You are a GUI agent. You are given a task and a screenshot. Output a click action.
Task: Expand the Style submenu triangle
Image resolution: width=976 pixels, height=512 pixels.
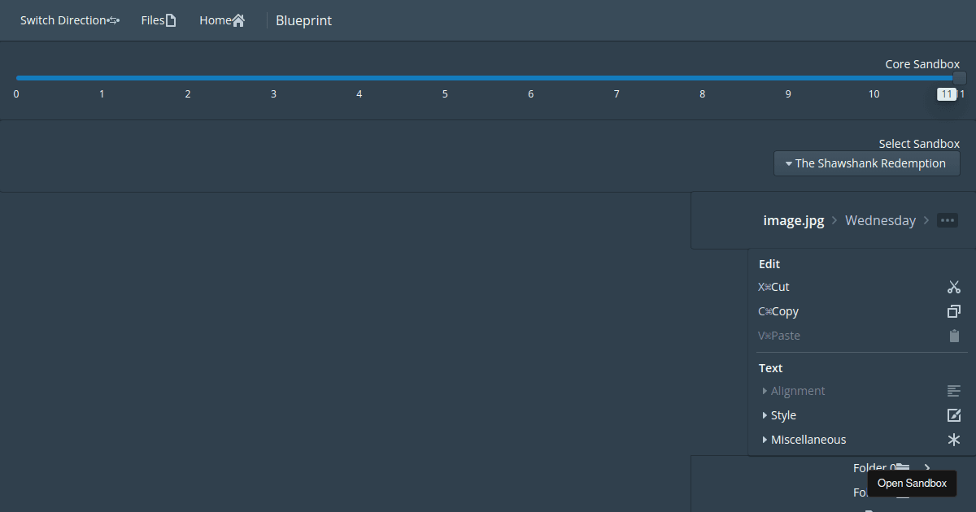coord(765,415)
